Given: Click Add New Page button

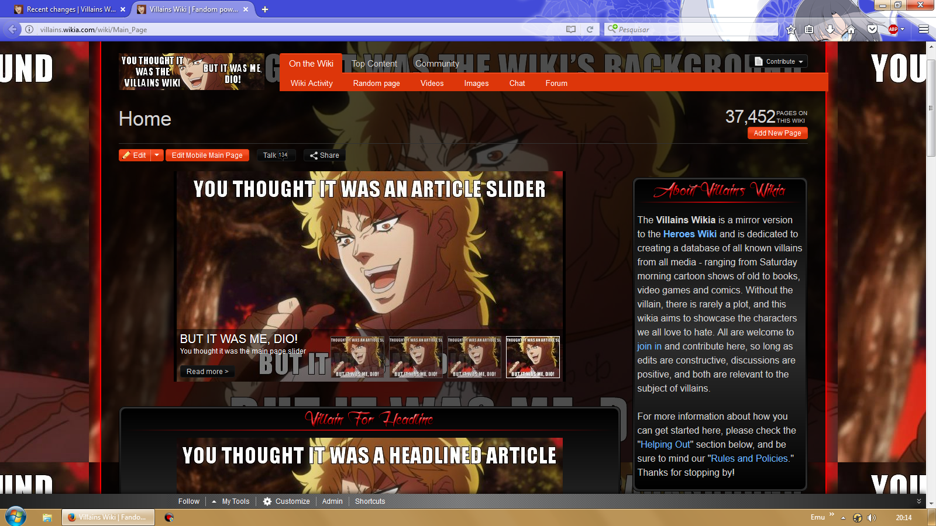Looking at the screenshot, I should 777,133.
